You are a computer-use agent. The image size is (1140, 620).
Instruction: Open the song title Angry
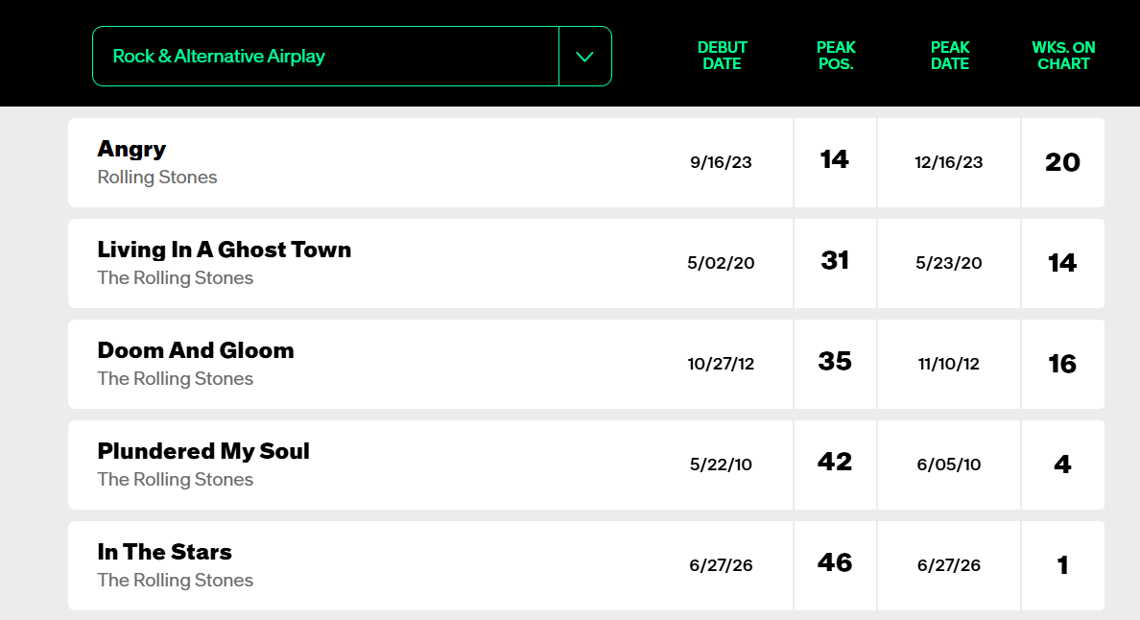point(131,148)
